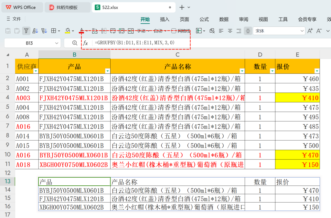Select column C header
The width and height of the screenshot is (331, 218).
point(177,55)
